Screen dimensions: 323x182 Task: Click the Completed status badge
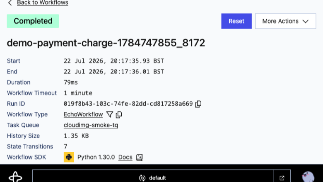pyautogui.click(x=33, y=21)
